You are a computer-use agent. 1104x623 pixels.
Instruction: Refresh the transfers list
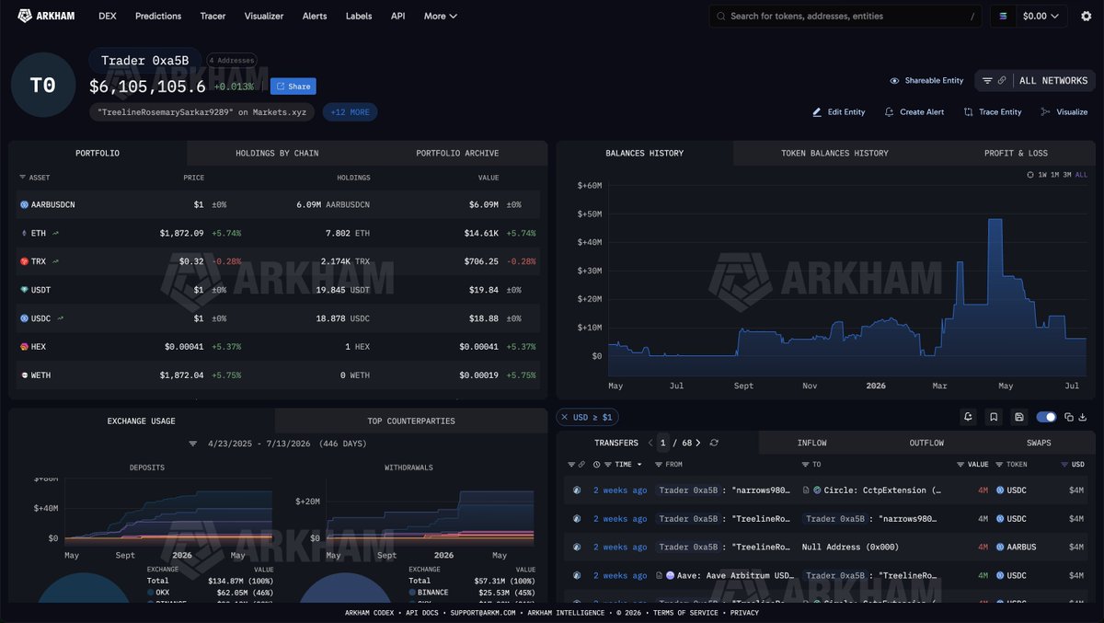(x=714, y=443)
